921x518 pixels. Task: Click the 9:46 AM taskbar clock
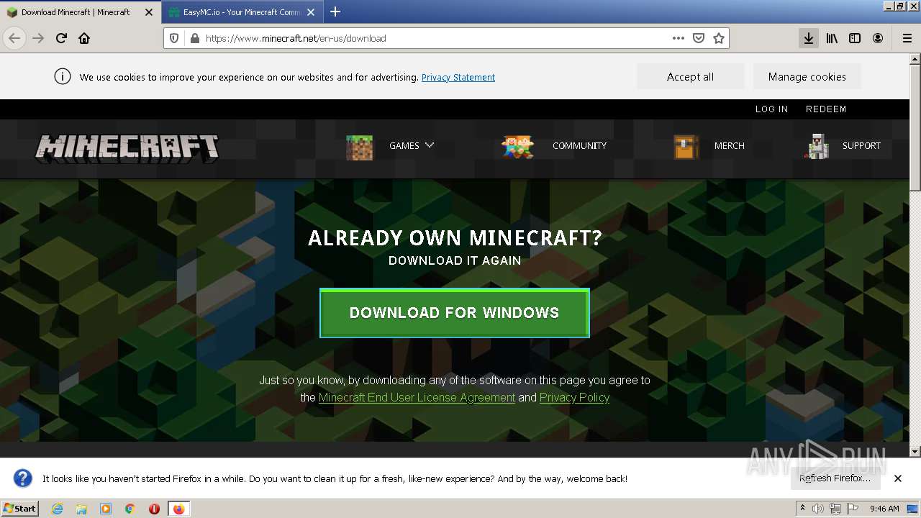point(884,509)
